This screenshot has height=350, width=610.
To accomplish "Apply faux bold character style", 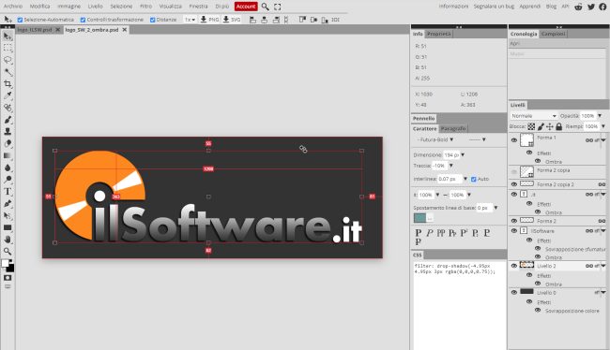I will [419, 233].
